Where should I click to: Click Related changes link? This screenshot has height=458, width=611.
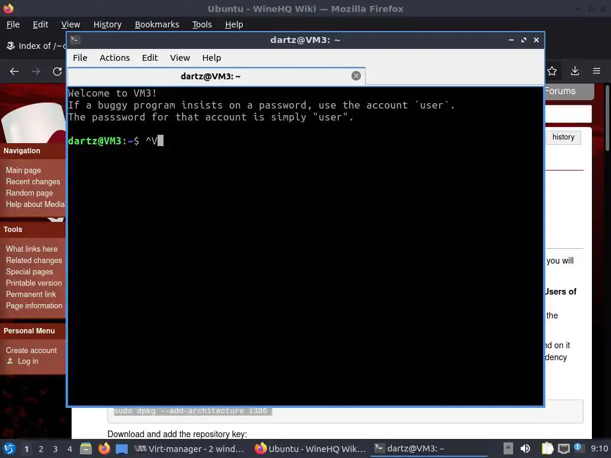[x=34, y=260]
